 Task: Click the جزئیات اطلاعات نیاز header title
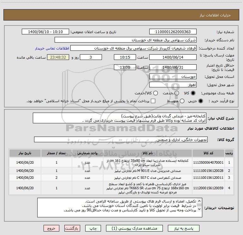215,15
